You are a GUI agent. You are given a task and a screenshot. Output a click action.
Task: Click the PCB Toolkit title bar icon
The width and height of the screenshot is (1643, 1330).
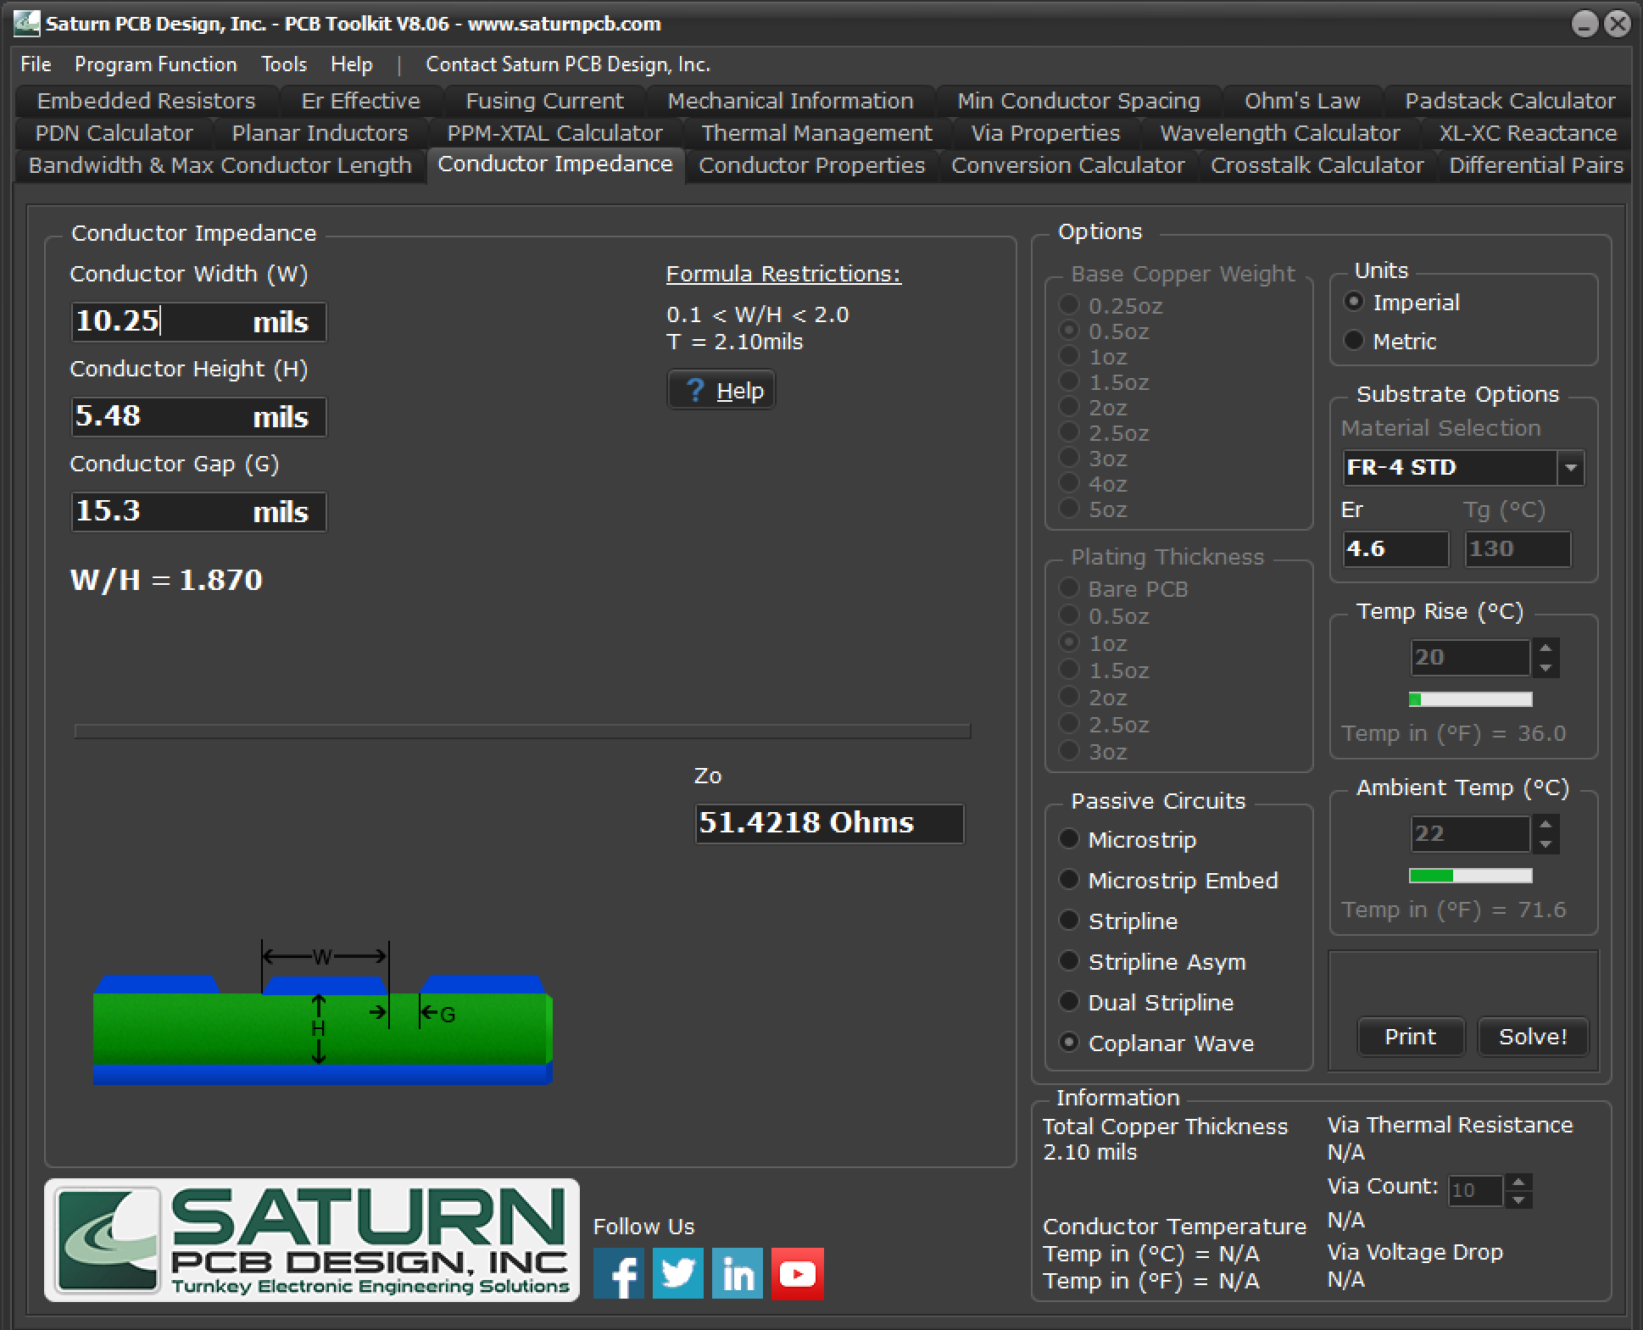26,23
